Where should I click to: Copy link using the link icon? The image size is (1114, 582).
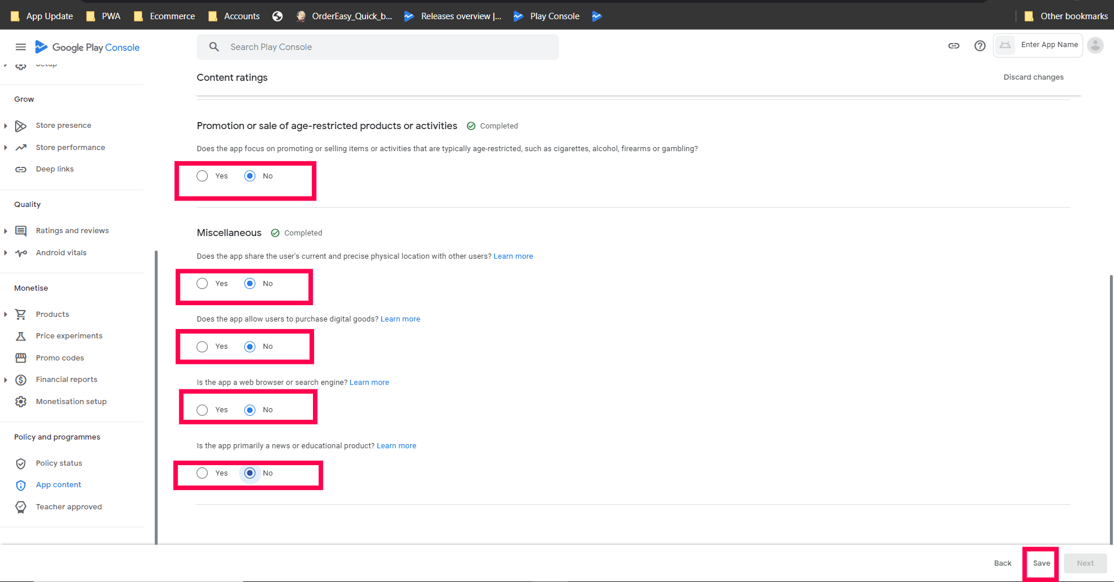pyautogui.click(x=953, y=45)
